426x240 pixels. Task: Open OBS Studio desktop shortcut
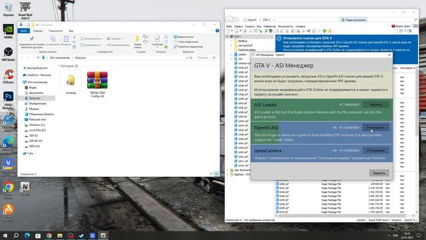(x=8, y=55)
